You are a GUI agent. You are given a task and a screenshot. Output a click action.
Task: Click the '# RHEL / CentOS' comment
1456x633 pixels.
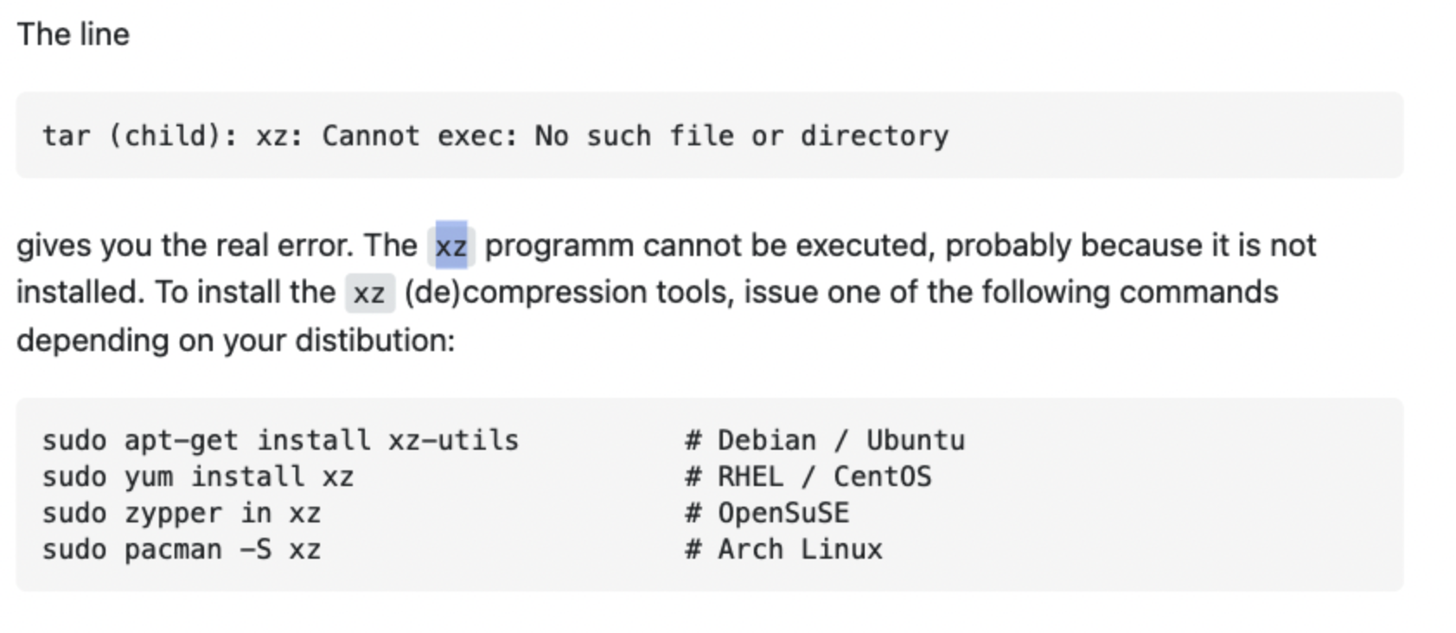coord(808,476)
